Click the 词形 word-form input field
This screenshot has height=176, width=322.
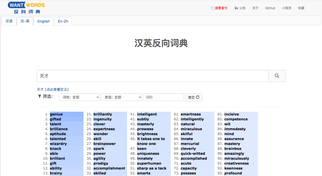pyautogui.click(x=163, y=97)
